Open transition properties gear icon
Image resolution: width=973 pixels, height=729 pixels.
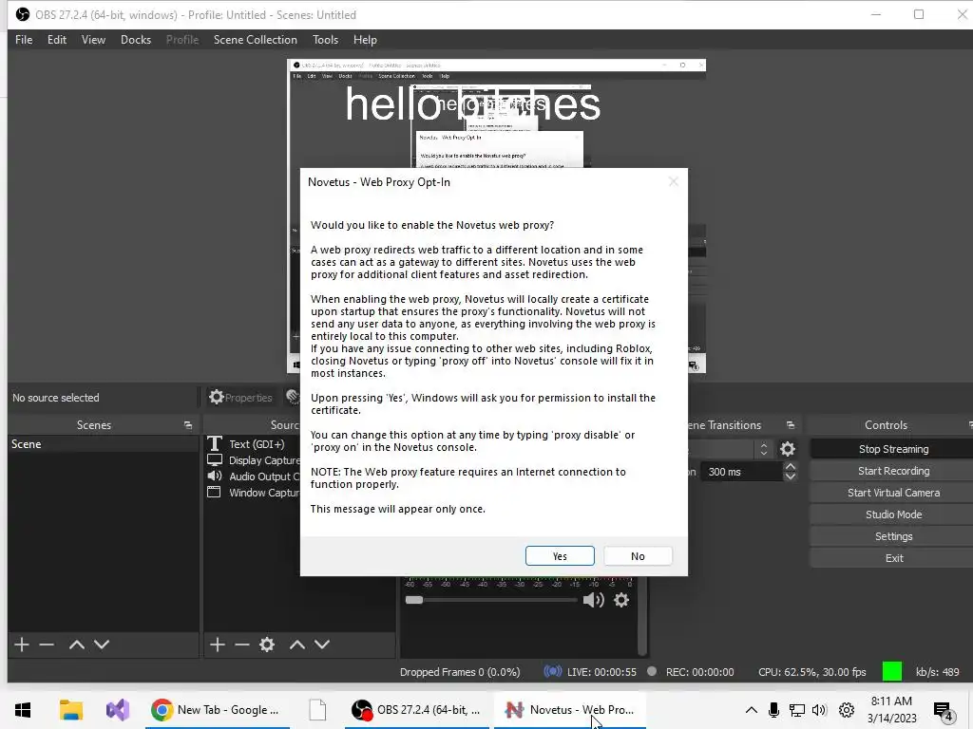pos(788,449)
